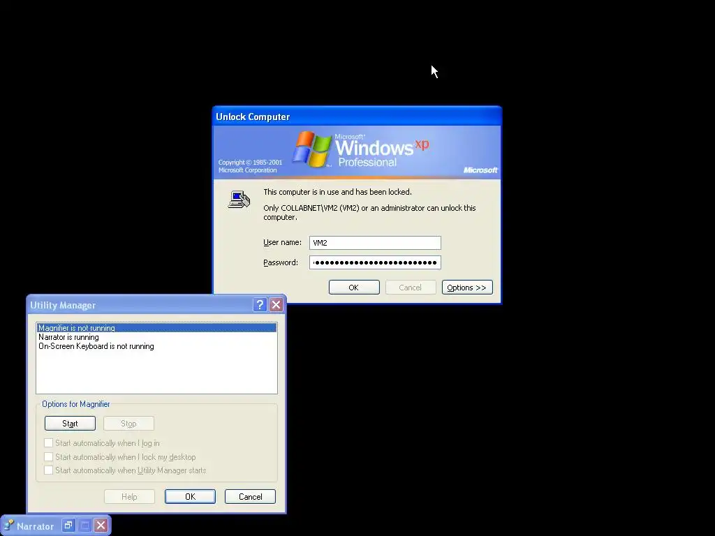This screenshot has height=536, width=715.
Task: Close the Narrator window
Action: point(101,526)
